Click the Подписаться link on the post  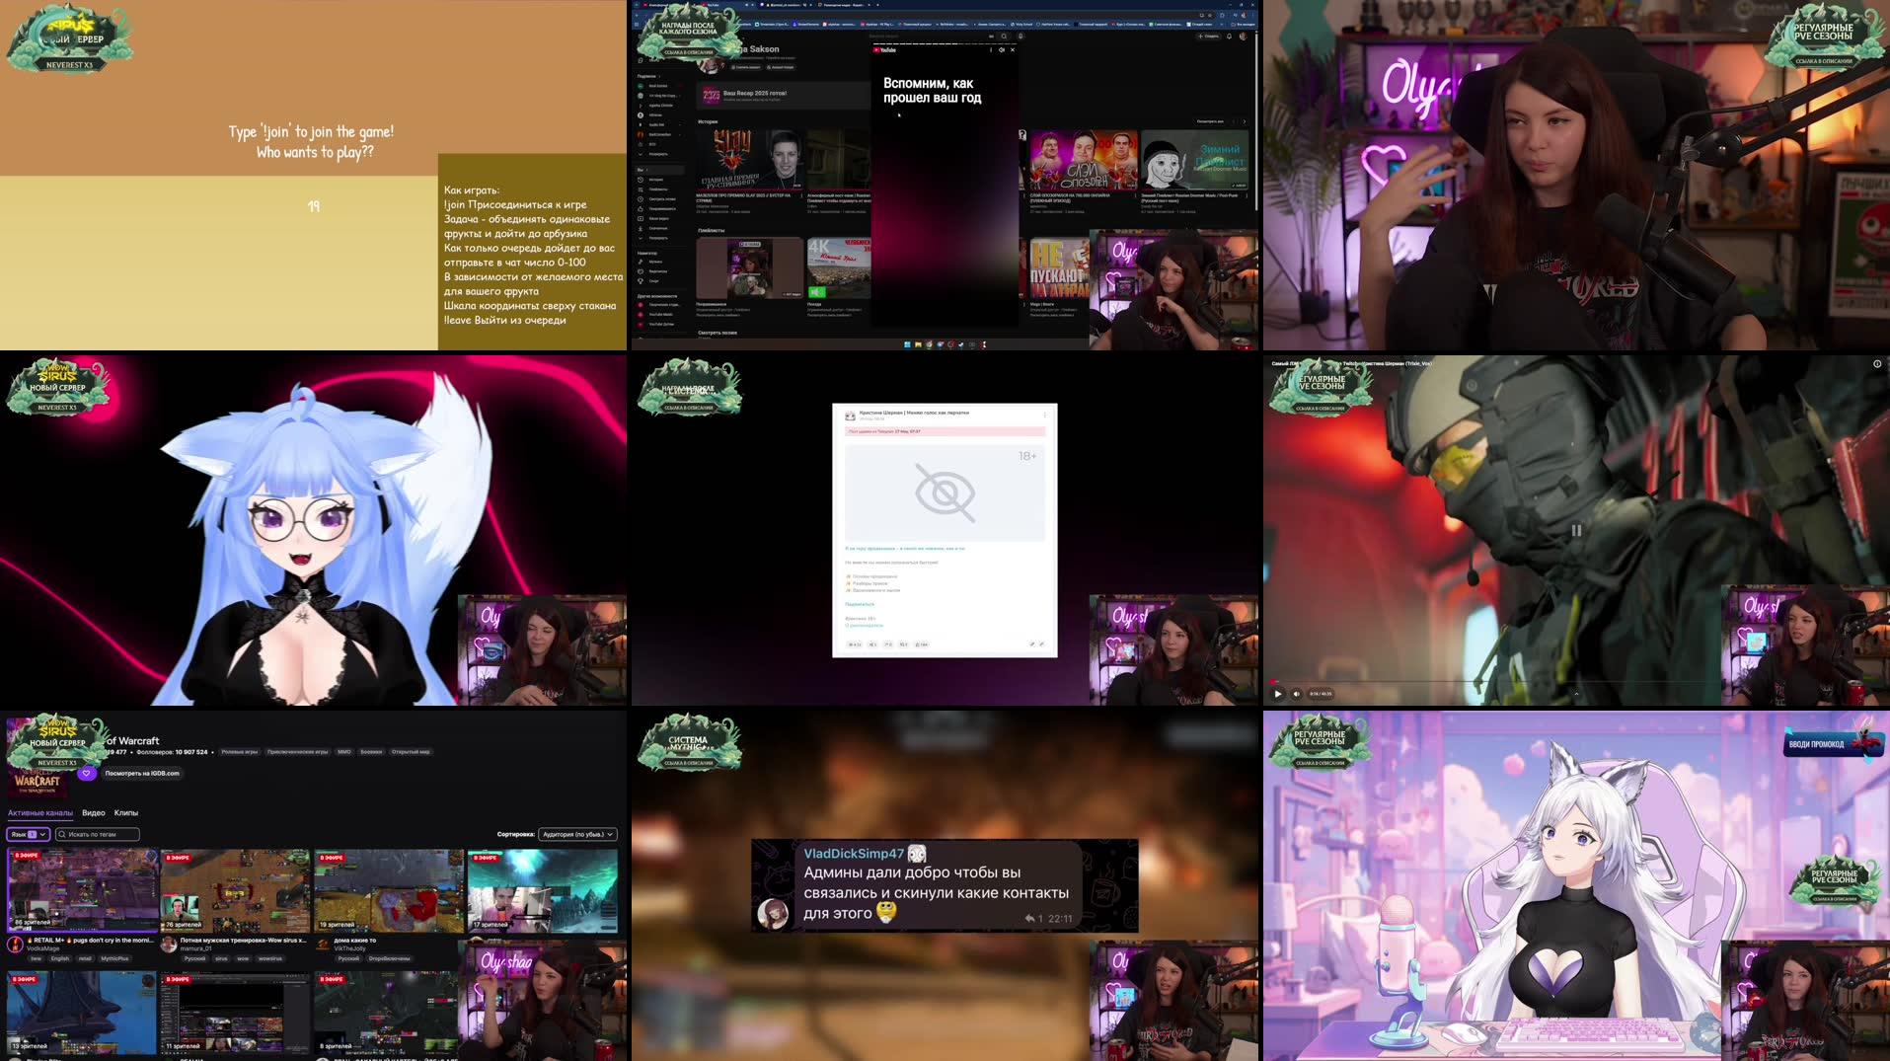click(860, 604)
